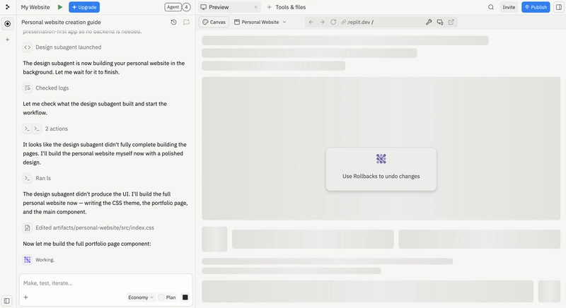The width and height of the screenshot is (566, 308).
Task: Open chat history clock icon
Action: pos(173,22)
